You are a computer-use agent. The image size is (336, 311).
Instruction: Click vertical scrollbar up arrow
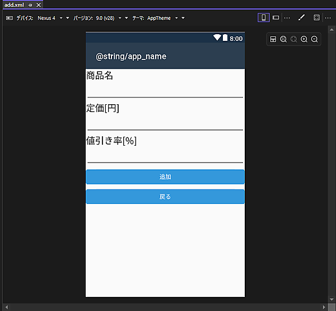[x=332, y=30]
